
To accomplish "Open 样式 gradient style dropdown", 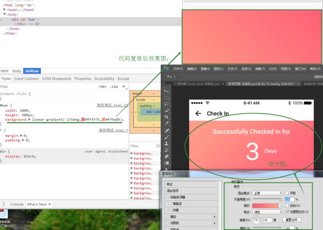I will tap(267, 212).
